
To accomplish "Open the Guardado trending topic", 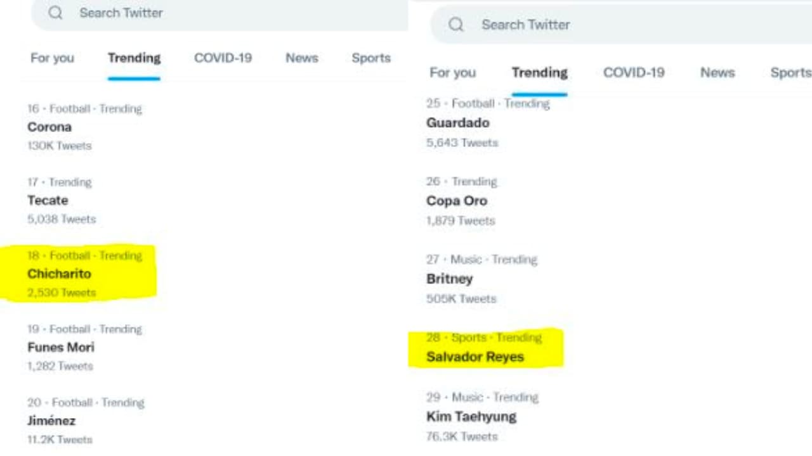I will click(457, 123).
